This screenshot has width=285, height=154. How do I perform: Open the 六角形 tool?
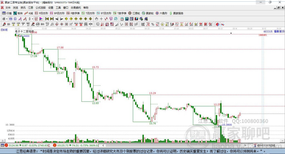(161, 13)
